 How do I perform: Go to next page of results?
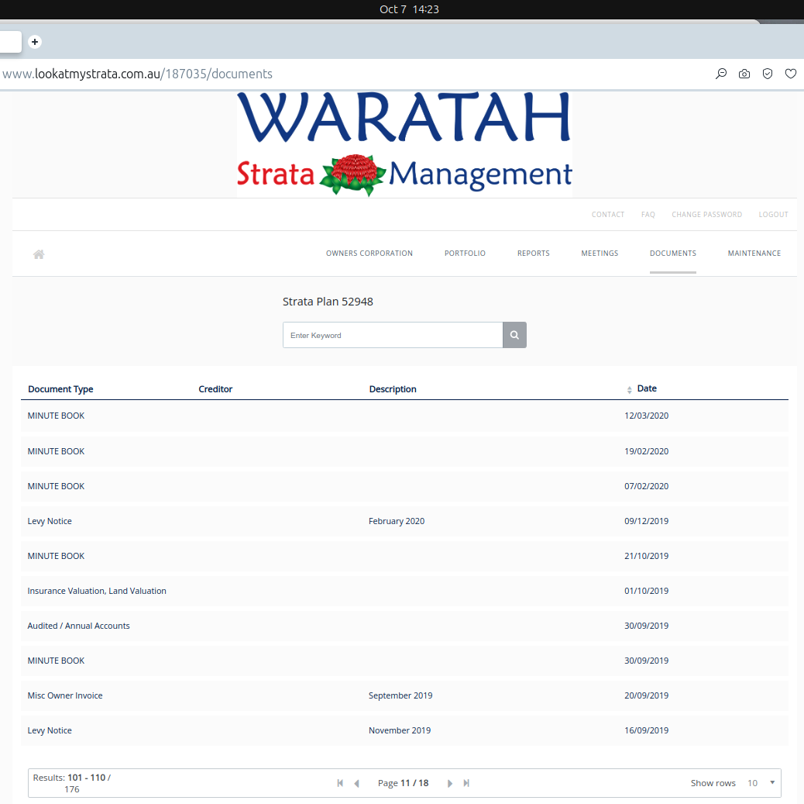pos(450,783)
